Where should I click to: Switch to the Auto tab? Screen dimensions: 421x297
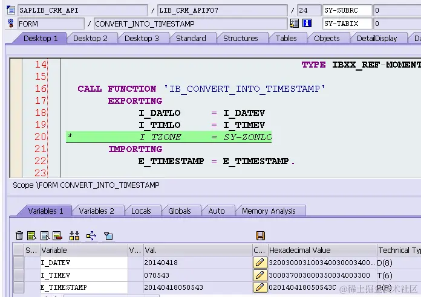[217, 211]
